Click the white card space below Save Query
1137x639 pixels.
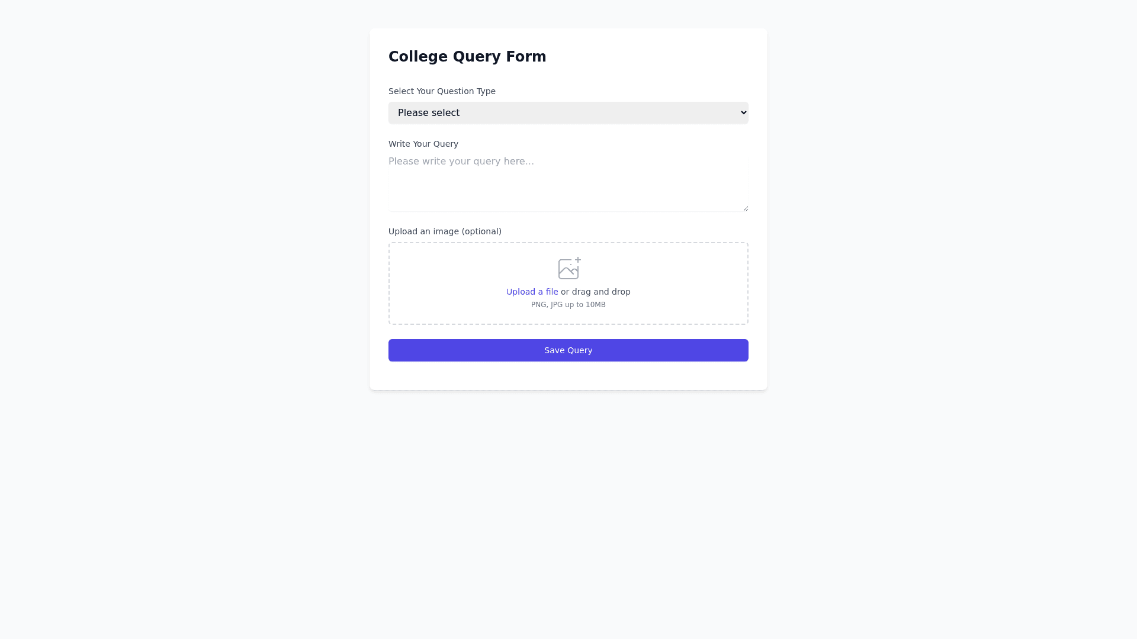click(x=568, y=376)
